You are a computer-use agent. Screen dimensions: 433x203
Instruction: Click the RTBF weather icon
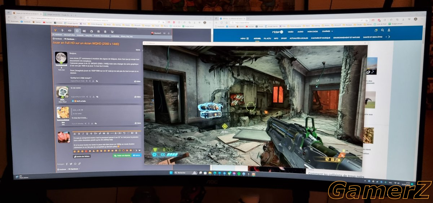click(x=376, y=30)
